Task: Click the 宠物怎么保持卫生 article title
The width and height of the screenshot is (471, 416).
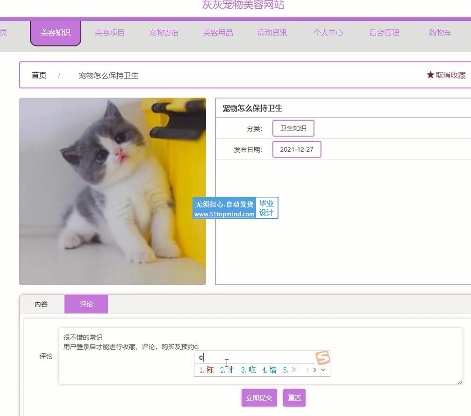Action: pyautogui.click(x=252, y=108)
